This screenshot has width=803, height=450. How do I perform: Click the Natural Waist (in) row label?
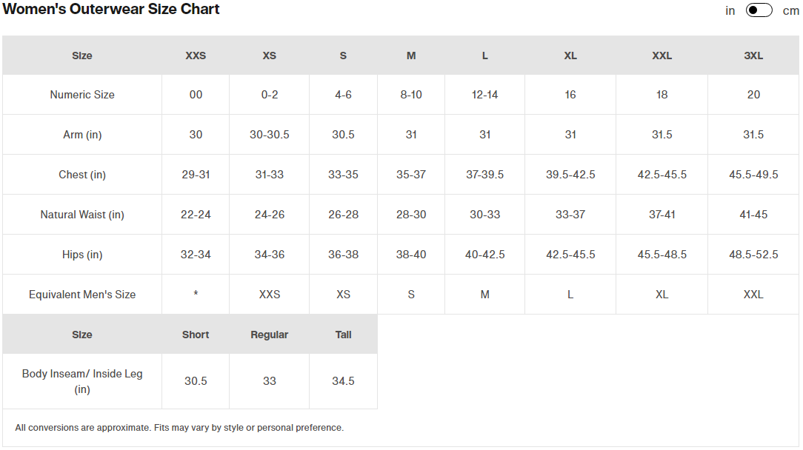(82, 215)
